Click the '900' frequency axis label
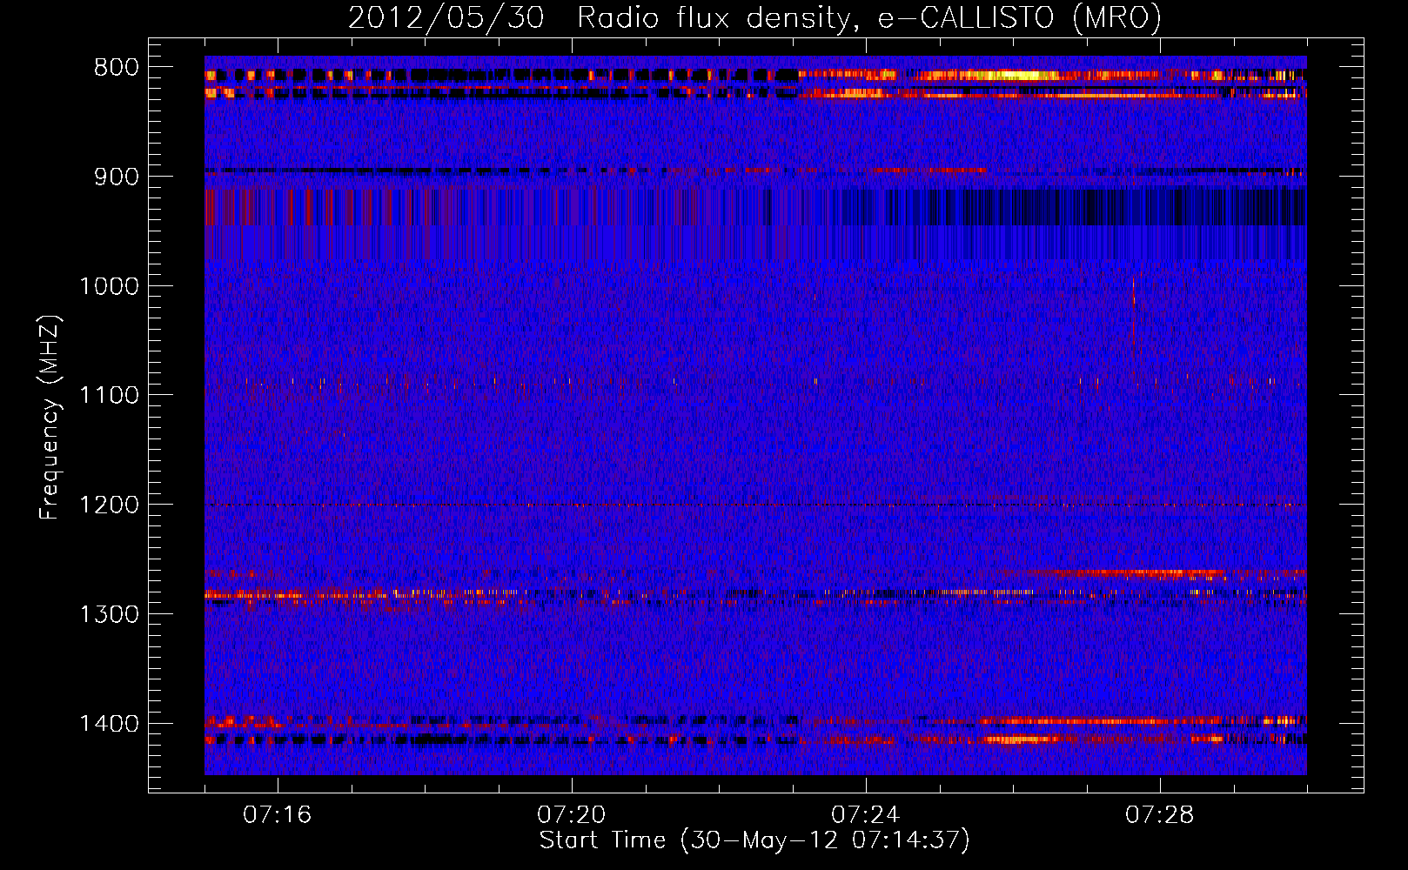Image resolution: width=1408 pixels, height=870 pixels. [116, 177]
